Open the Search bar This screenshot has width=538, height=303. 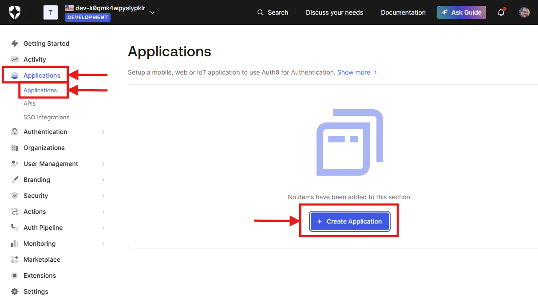[272, 12]
